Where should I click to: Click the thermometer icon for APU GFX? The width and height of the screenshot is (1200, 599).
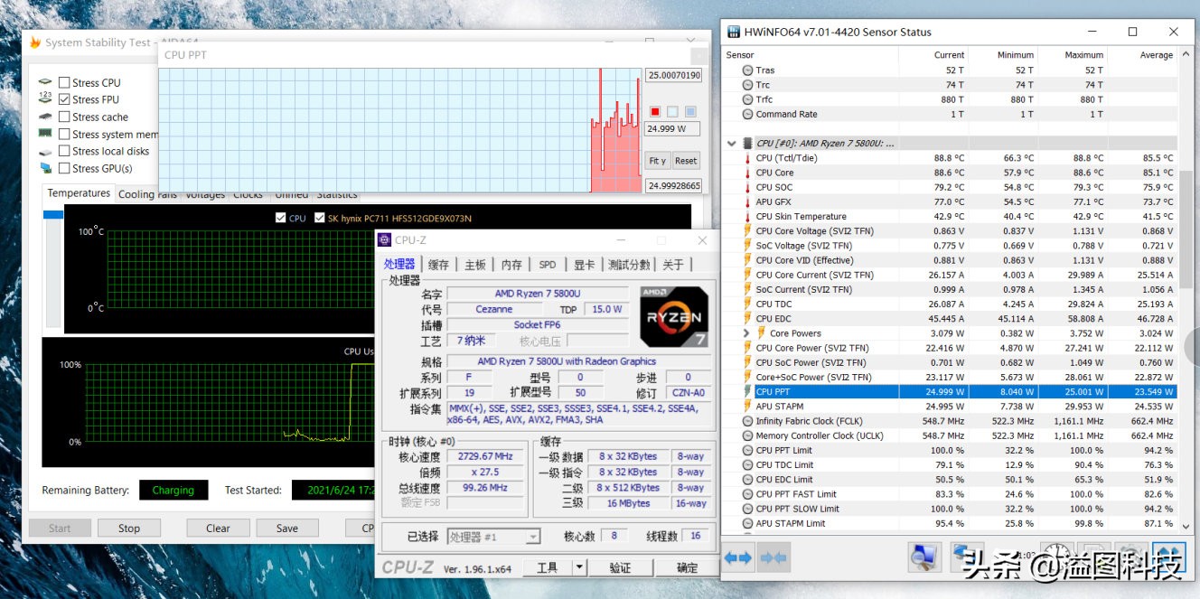point(747,202)
